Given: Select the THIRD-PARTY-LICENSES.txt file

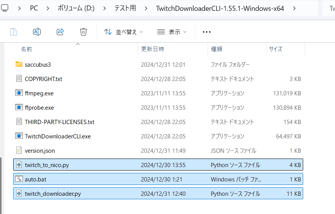Looking at the screenshot, I should [59, 122].
